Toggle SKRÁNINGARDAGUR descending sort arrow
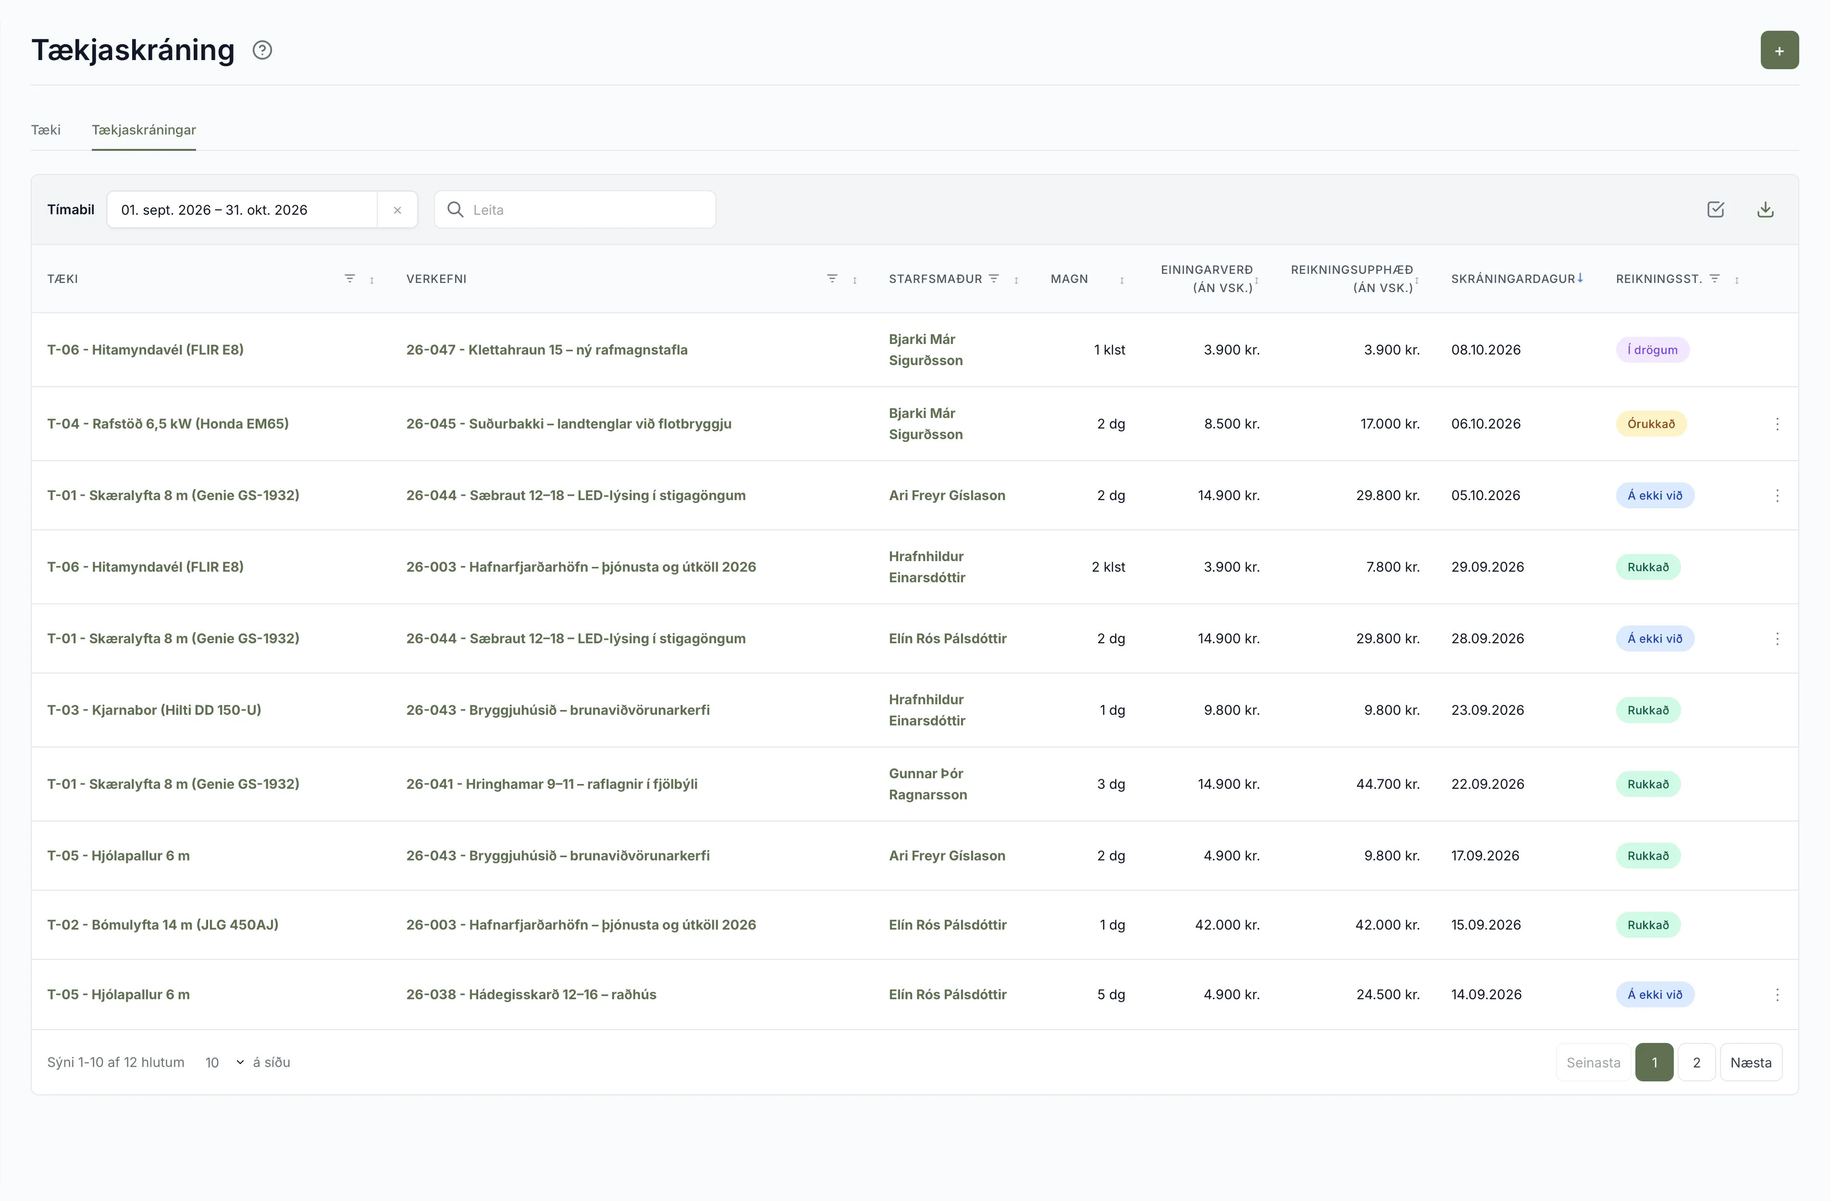The height and width of the screenshot is (1201, 1830). tap(1580, 278)
